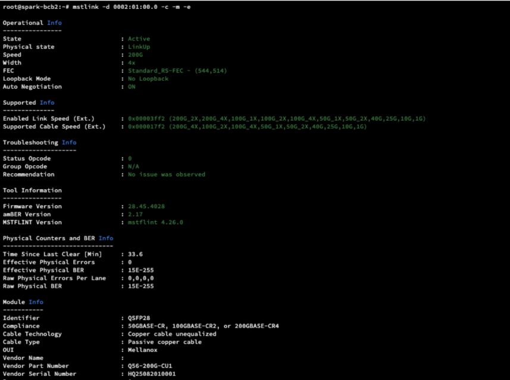Select the vendor serial number HQ25082010001

152,373
